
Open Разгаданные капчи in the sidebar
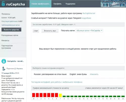pos(10,35)
